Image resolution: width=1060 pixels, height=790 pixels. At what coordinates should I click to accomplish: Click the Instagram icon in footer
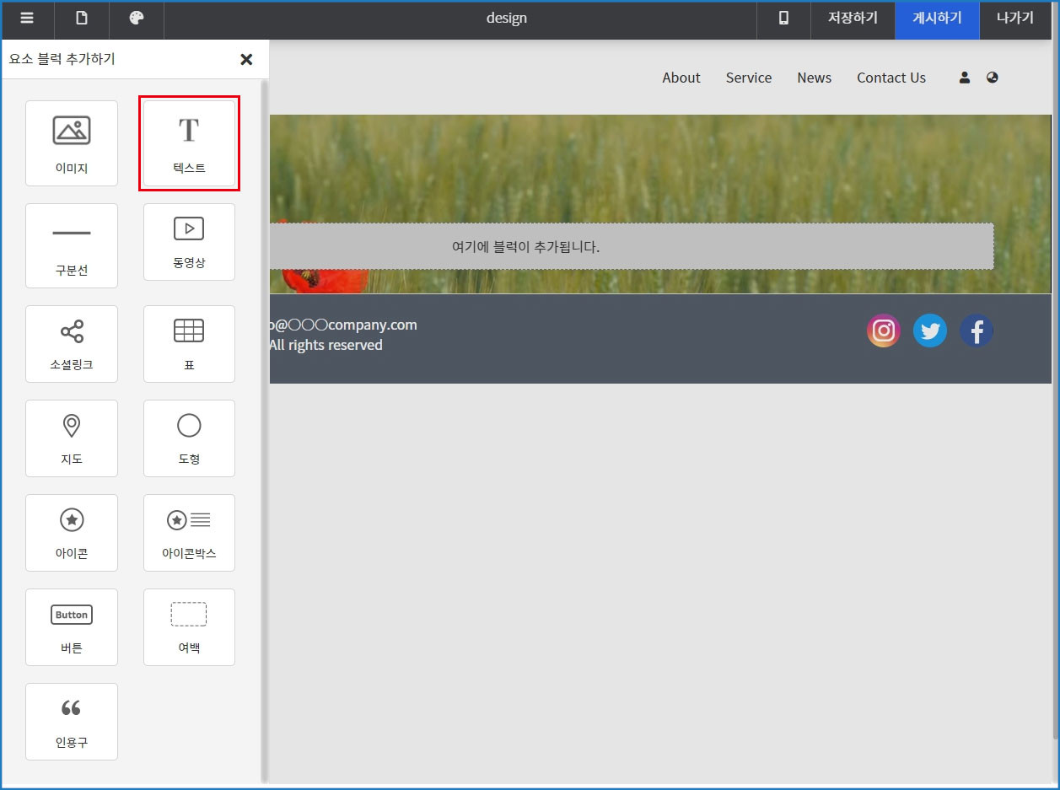[x=883, y=331]
